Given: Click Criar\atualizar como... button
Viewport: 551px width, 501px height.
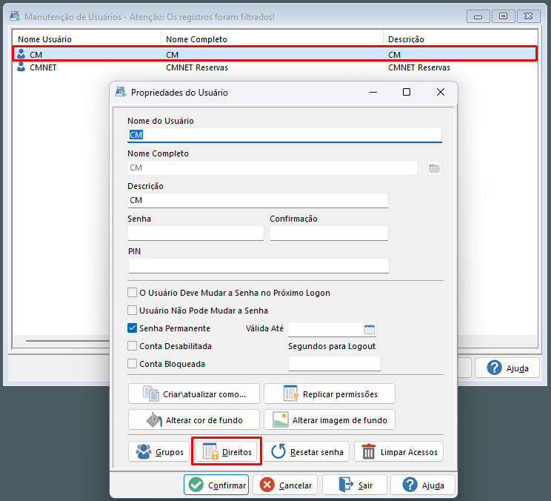Looking at the screenshot, I should pos(194,394).
